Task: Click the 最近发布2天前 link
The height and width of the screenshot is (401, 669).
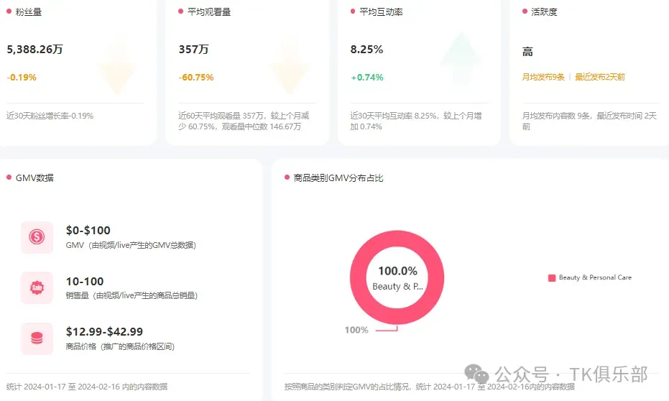Action: [600, 77]
